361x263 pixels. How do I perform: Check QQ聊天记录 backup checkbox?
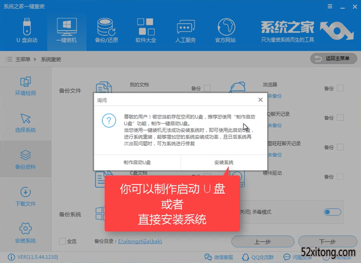340,118
